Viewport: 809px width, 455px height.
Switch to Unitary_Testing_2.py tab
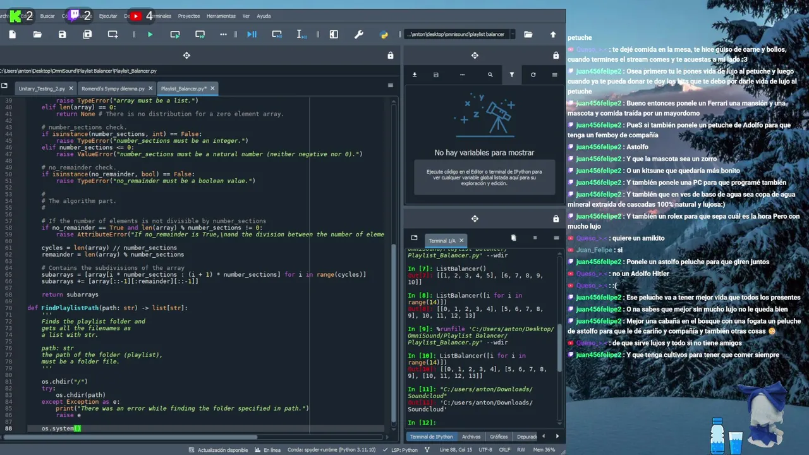(42, 88)
